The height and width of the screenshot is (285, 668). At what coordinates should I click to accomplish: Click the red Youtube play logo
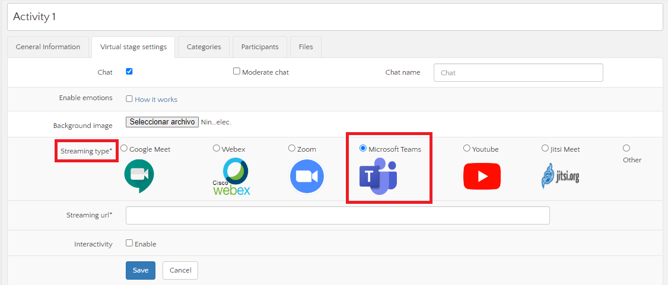point(482,177)
